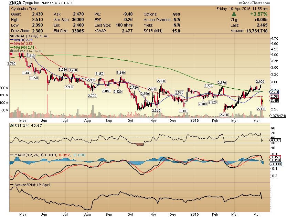
Task: Click the Chg +0.085 value
Action: [x=261, y=20]
